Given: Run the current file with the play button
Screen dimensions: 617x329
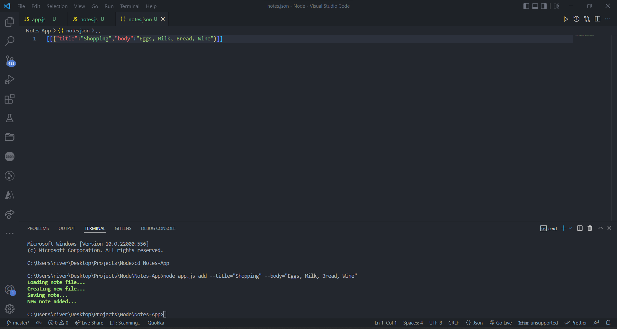Looking at the screenshot, I should (566, 19).
